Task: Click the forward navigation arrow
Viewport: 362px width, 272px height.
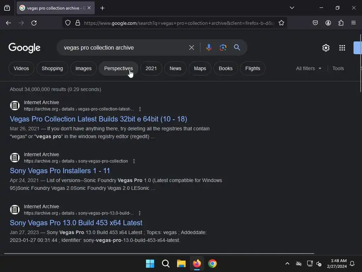Action: click(21, 23)
